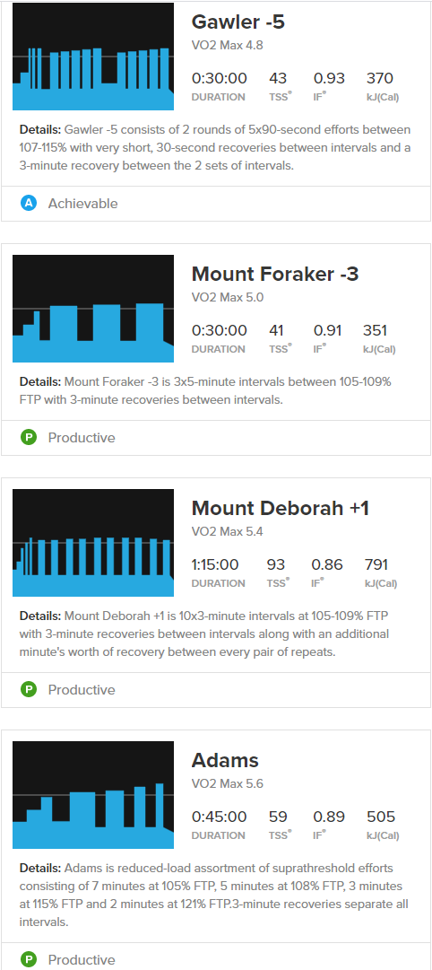Click the Gawler -5 details description

coord(216,146)
